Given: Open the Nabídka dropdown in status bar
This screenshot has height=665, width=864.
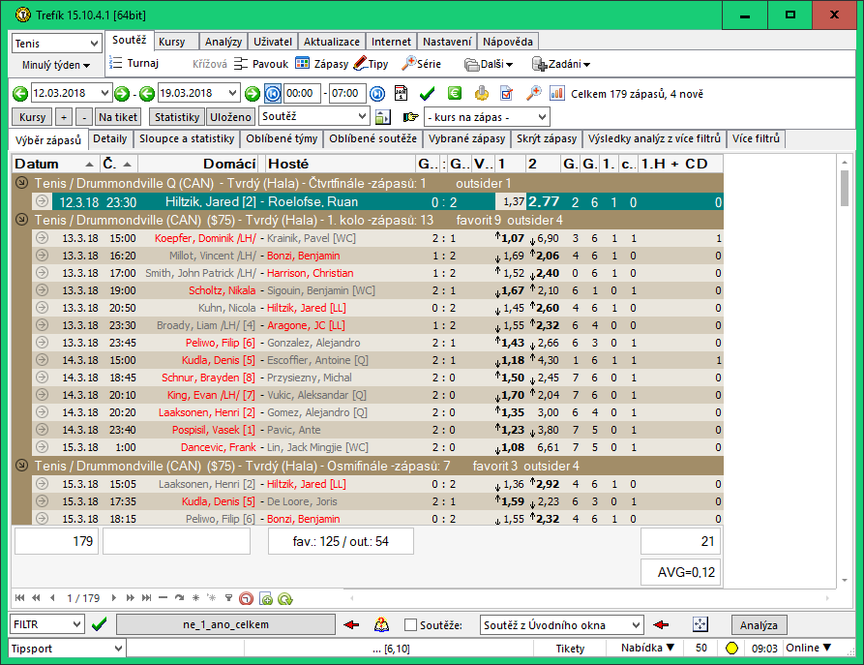Looking at the screenshot, I should tap(647, 648).
